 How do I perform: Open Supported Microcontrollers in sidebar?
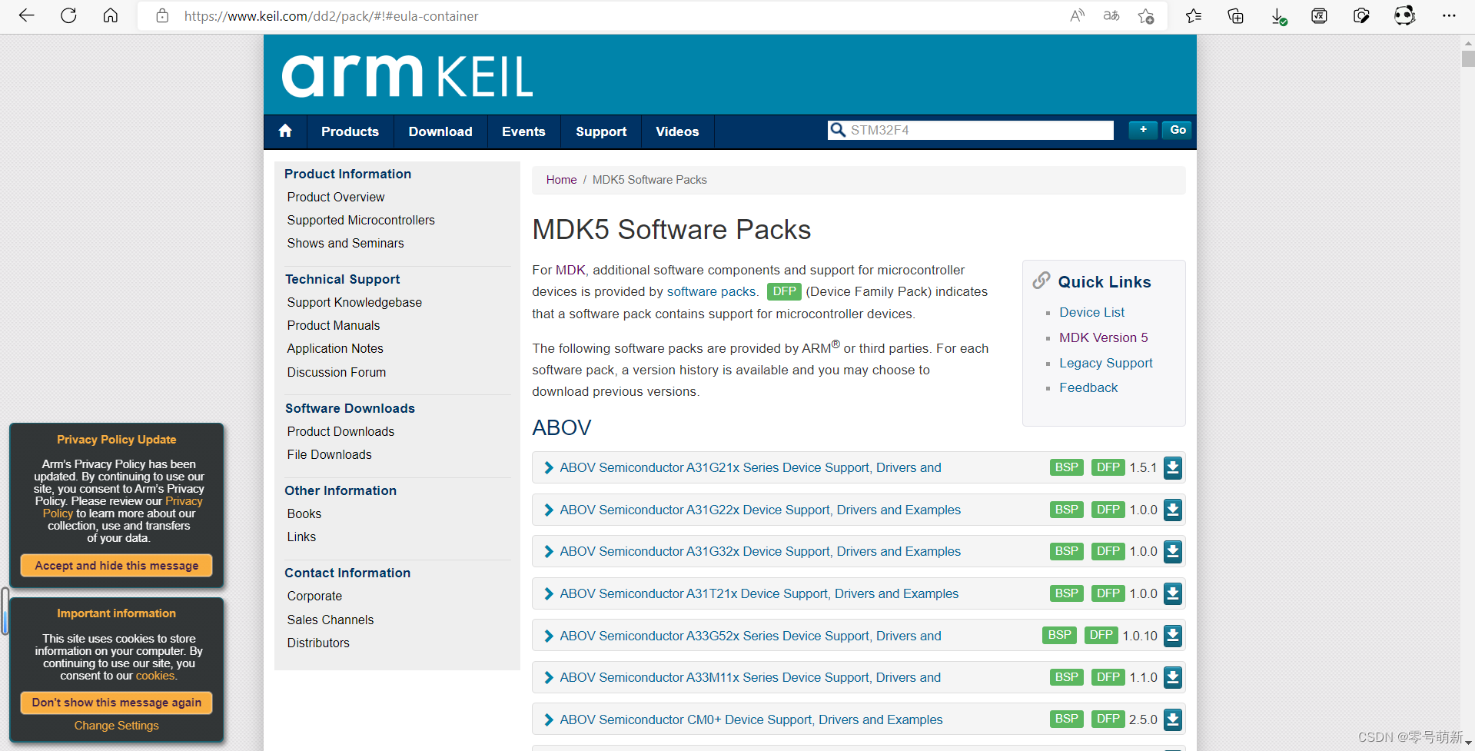360,220
